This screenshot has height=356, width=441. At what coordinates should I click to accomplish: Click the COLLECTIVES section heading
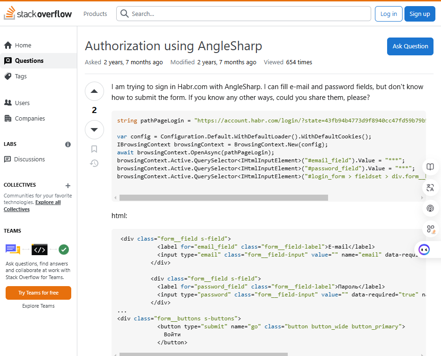[20, 185]
